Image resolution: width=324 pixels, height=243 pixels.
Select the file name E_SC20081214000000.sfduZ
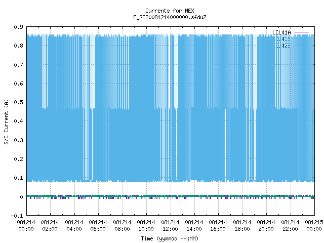(170, 17)
